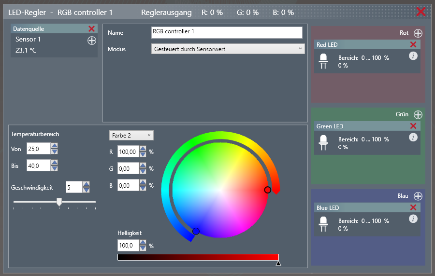Add a new output to Grün channel
Viewport: 435px width, 276px height.
click(x=418, y=115)
